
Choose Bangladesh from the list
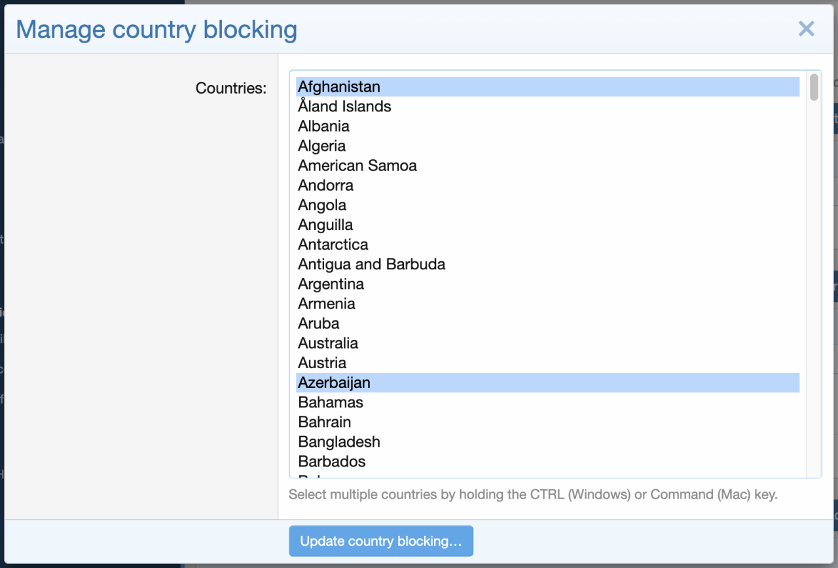(x=338, y=442)
